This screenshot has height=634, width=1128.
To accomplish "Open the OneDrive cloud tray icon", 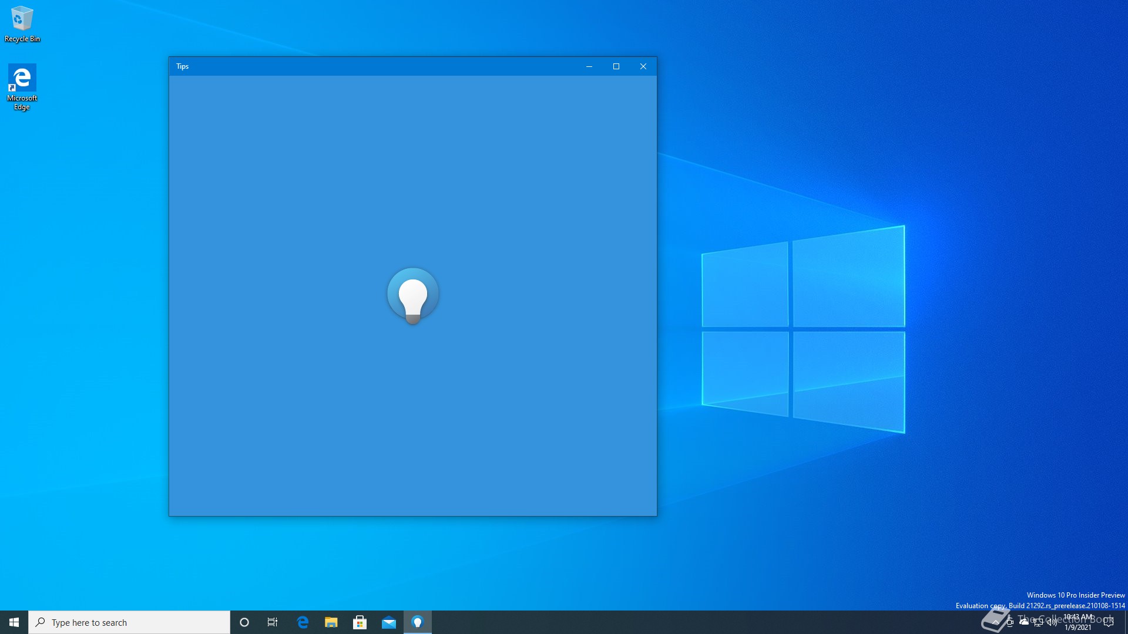I will point(1024,622).
